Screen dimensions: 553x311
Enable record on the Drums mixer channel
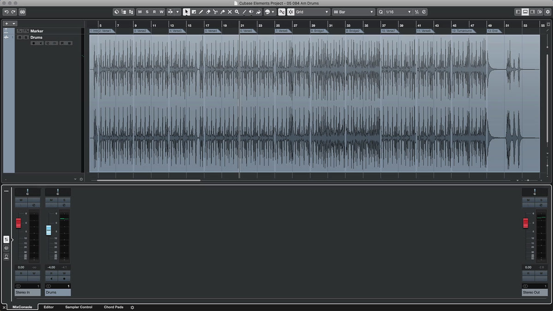click(x=64, y=278)
